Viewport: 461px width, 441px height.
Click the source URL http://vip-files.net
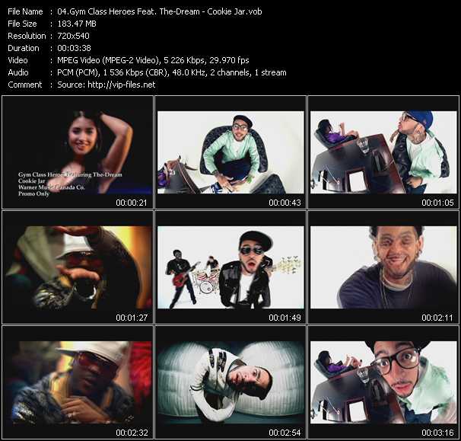point(122,85)
